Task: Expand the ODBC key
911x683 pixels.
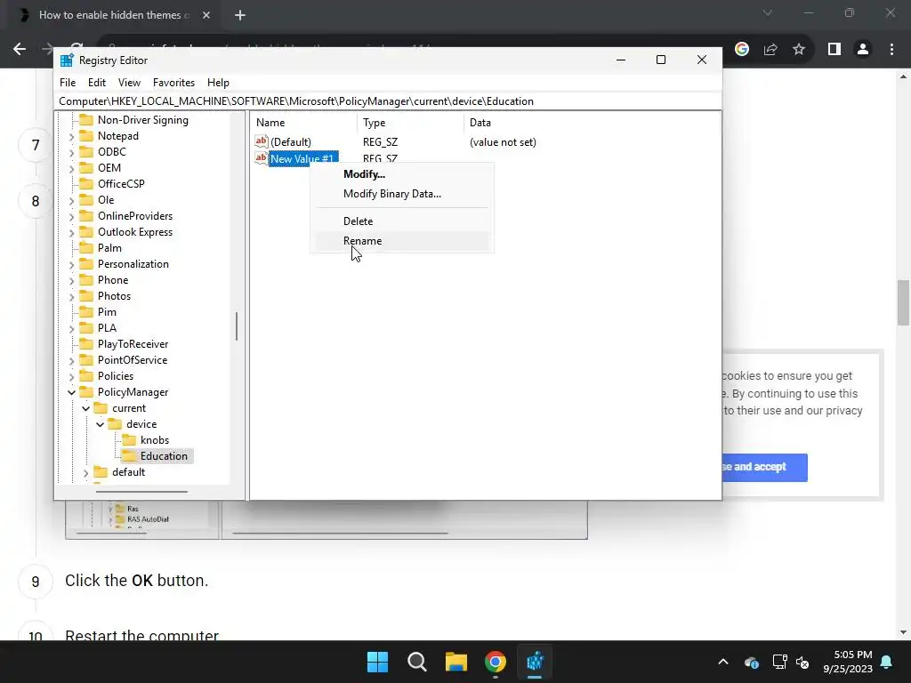Action: click(x=71, y=152)
